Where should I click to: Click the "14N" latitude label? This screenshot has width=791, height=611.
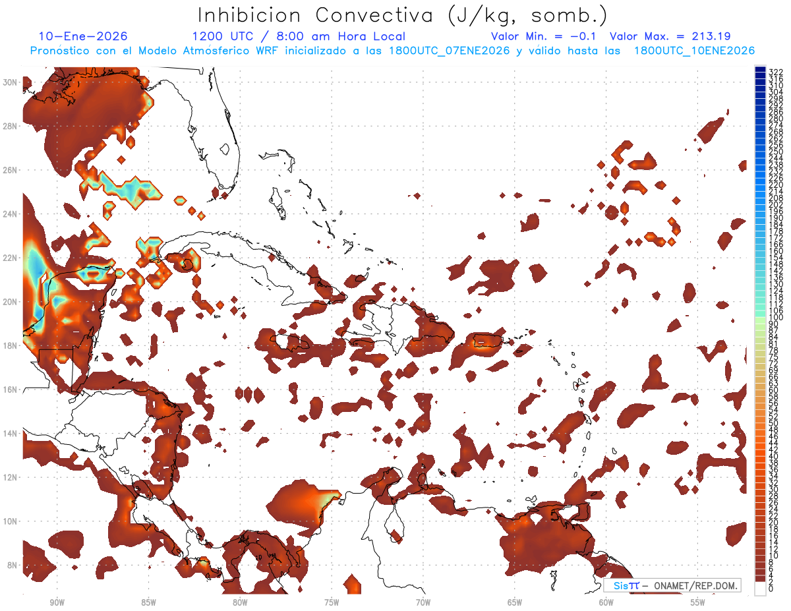point(11,434)
